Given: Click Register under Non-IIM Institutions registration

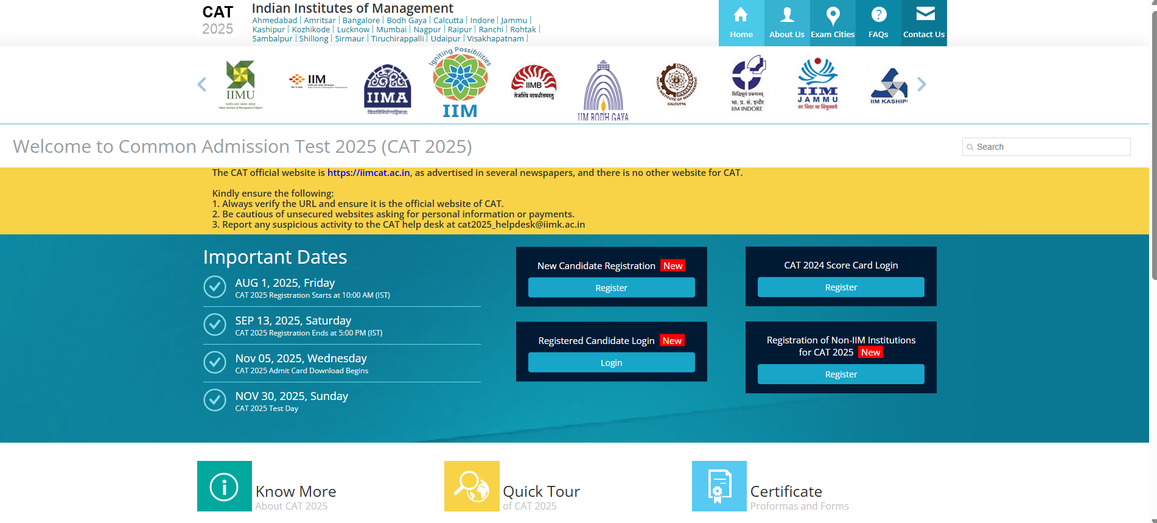Looking at the screenshot, I should click(841, 374).
